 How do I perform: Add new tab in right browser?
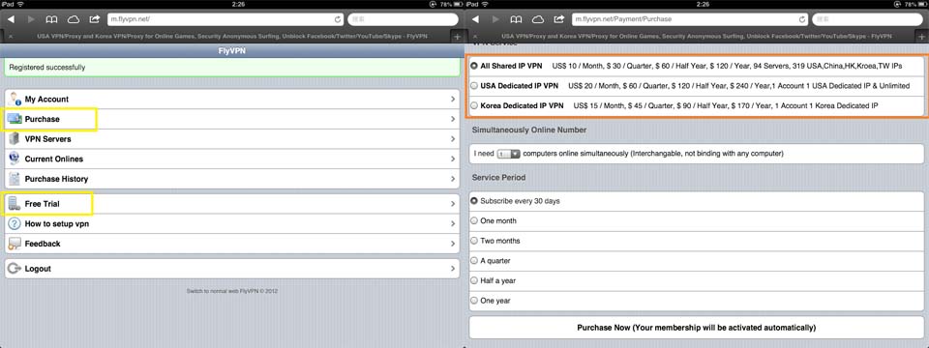(922, 36)
